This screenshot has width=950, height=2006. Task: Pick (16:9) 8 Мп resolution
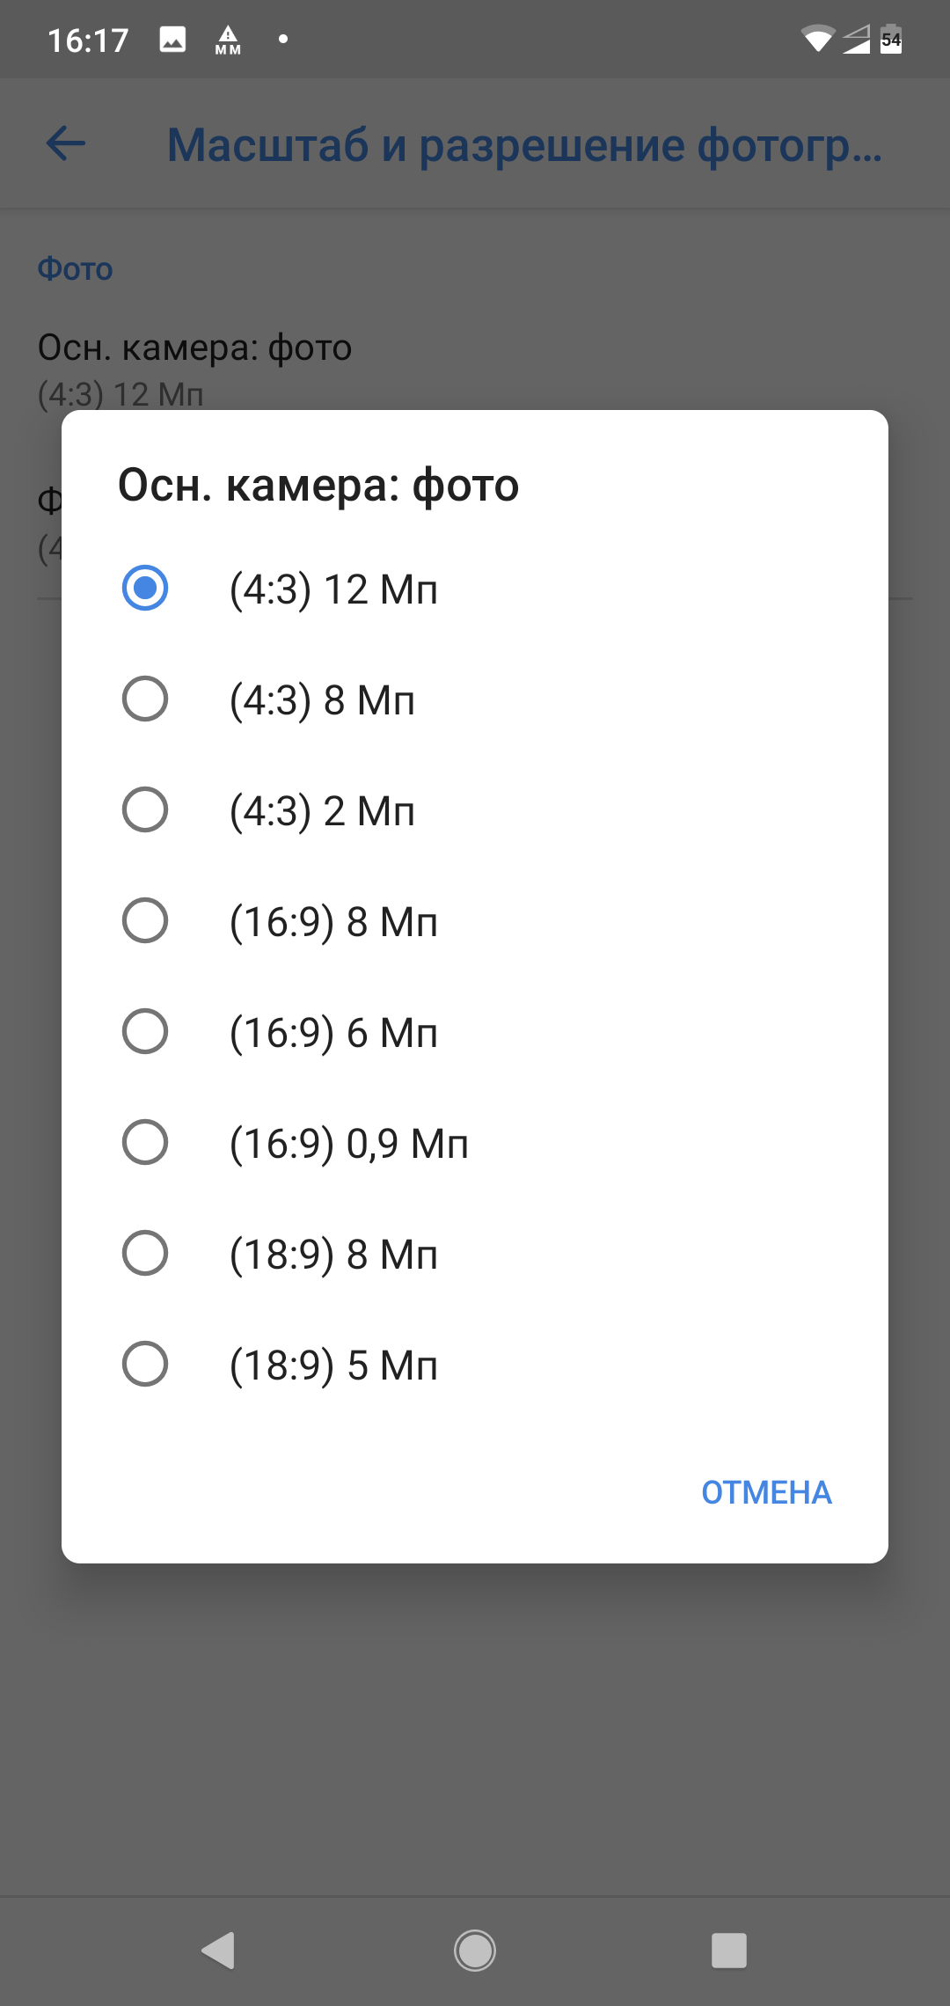[x=145, y=920]
